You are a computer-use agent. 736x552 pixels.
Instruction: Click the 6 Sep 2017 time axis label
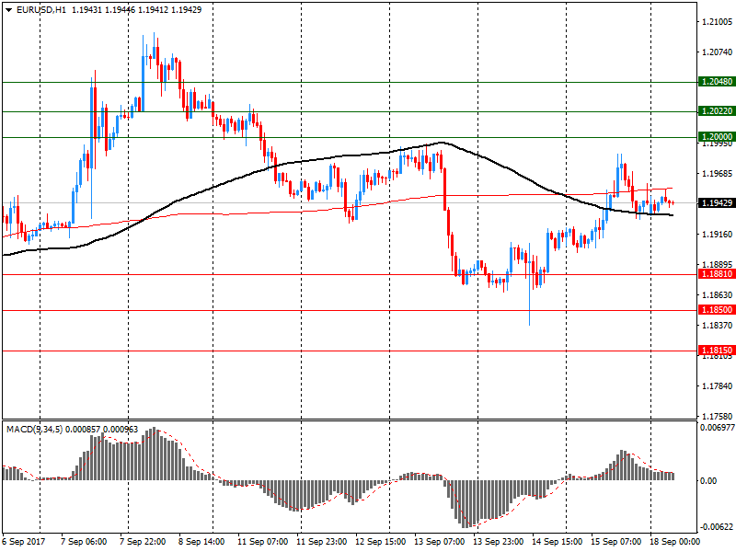[x=24, y=542]
